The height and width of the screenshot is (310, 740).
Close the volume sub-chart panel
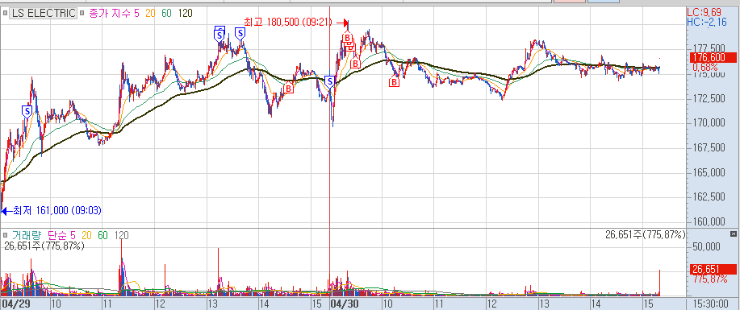(733, 234)
